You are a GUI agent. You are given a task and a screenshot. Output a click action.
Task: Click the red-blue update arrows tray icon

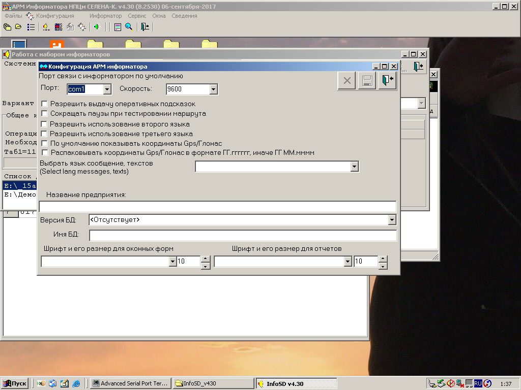(487, 384)
